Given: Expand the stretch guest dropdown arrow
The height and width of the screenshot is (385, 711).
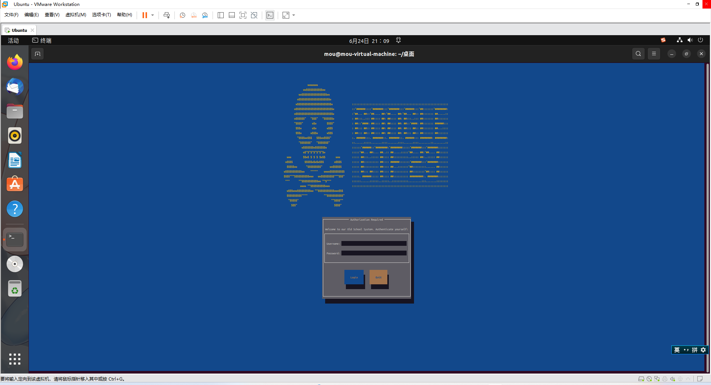Looking at the screenshot, I should [294, 15].
